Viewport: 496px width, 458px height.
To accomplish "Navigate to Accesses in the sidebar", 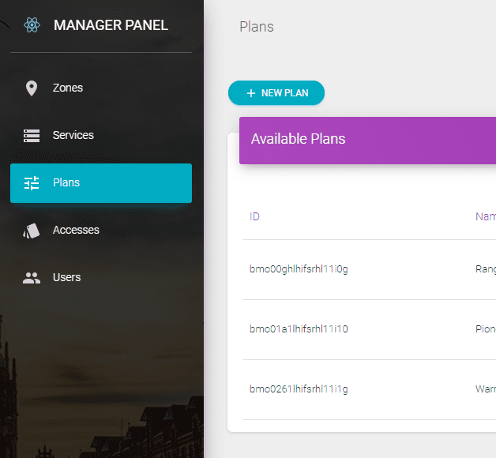I will click(x=76, y=230).
